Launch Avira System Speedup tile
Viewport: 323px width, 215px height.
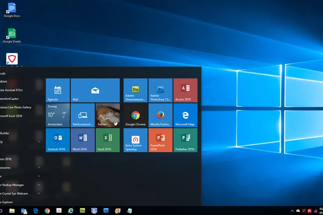point(135,140)
